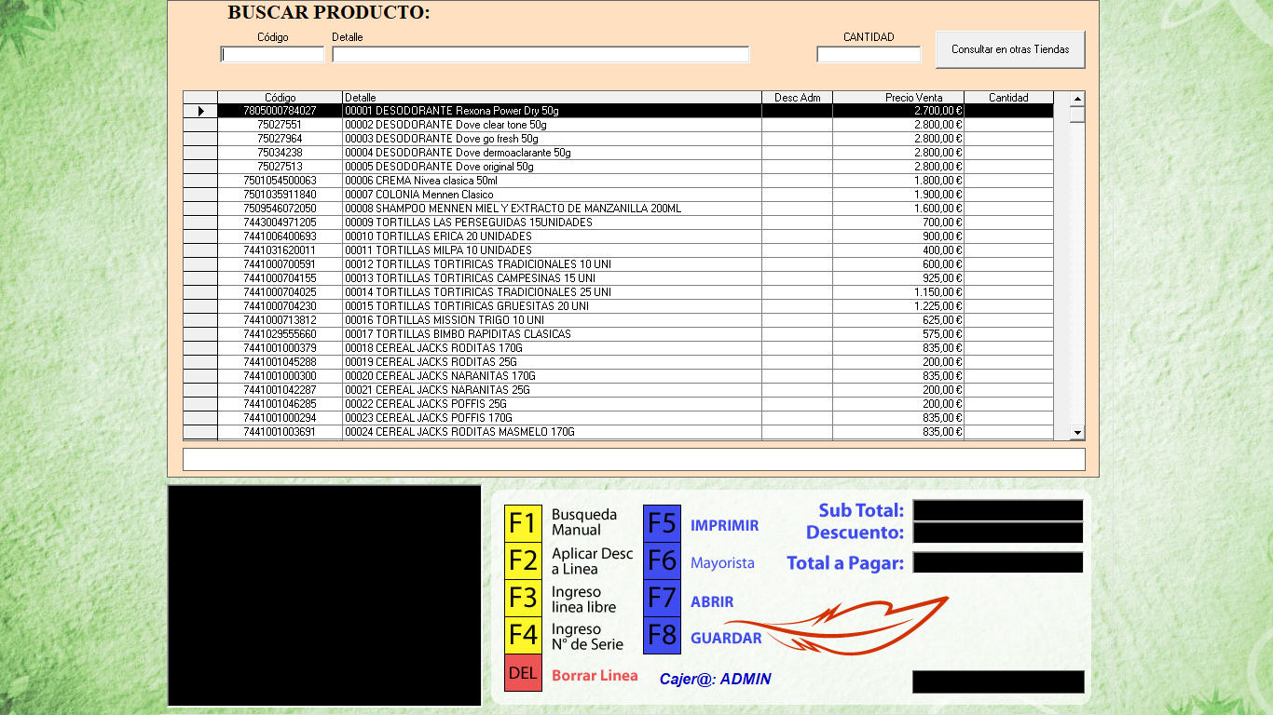Open Consultar en otras Tiendas
The height and width of the screenshot is (715, 1273).
point(1010,49)
